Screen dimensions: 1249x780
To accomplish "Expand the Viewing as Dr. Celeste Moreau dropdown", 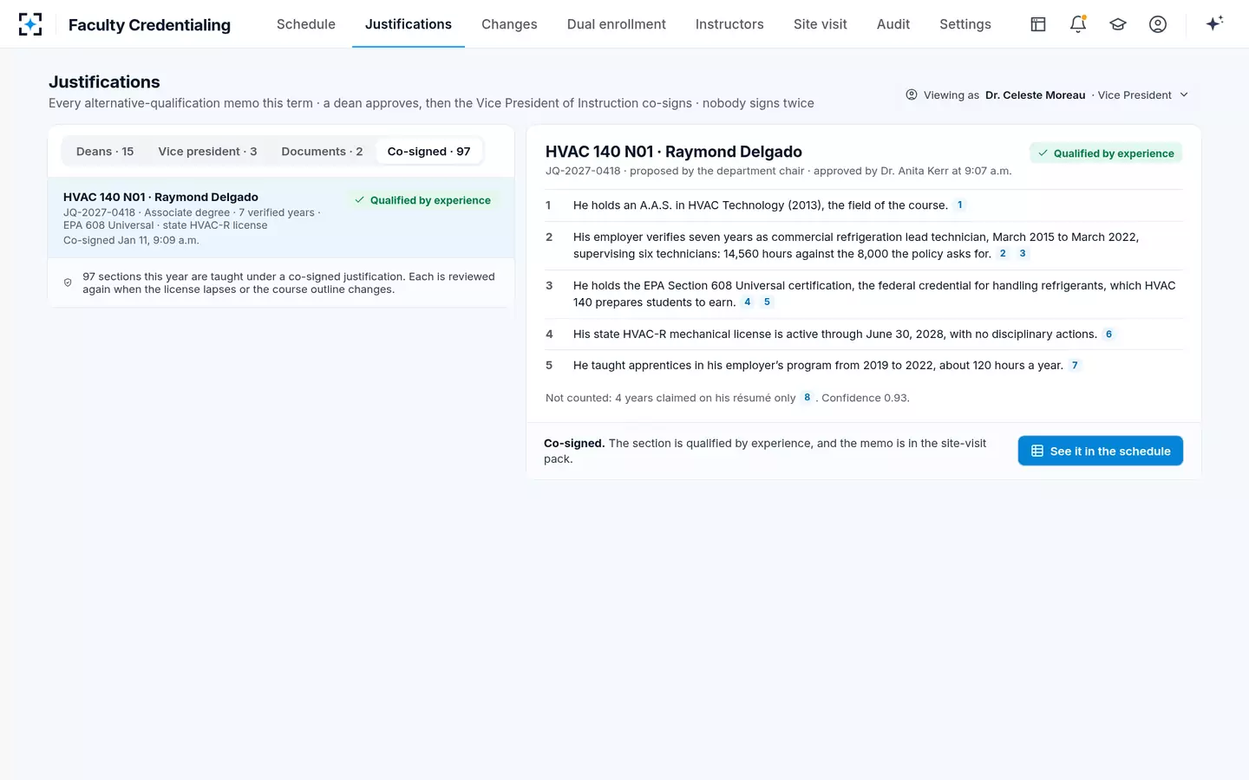I will [1047, 95].
